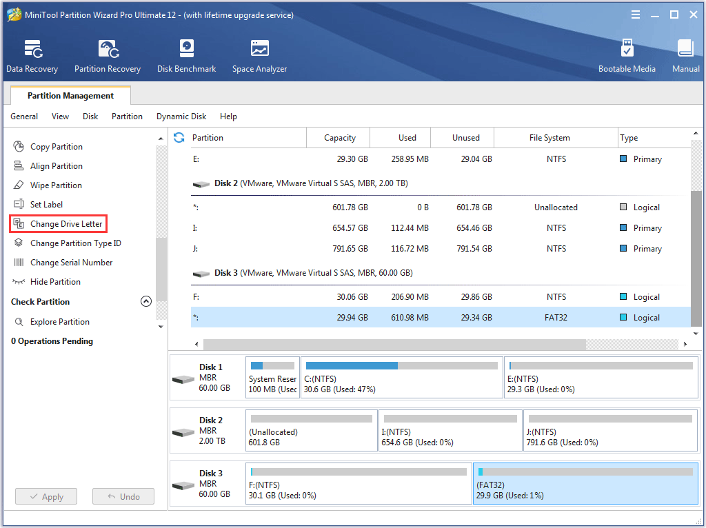Select the Disk 3 icon in disk map

coord(183,486)
